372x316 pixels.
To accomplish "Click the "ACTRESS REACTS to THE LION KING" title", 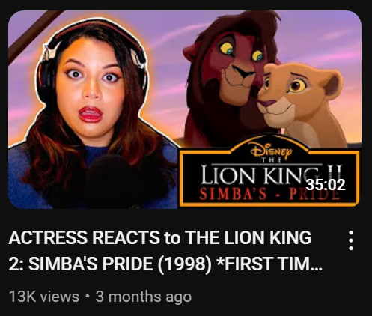I will tap(160, 237).
